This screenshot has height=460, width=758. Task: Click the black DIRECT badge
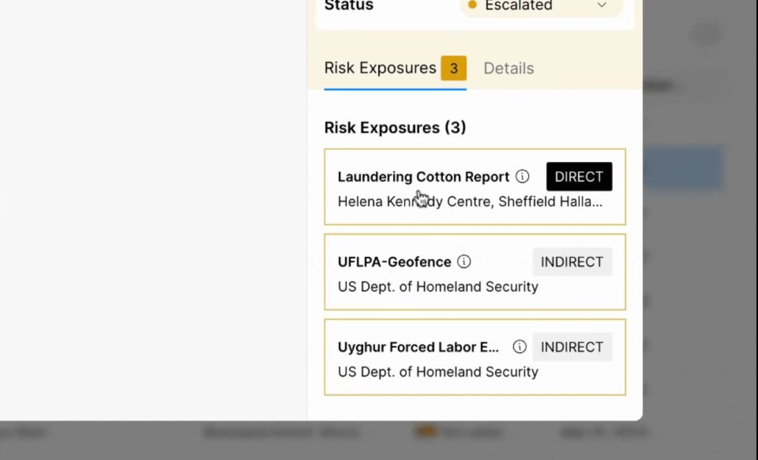579,176
